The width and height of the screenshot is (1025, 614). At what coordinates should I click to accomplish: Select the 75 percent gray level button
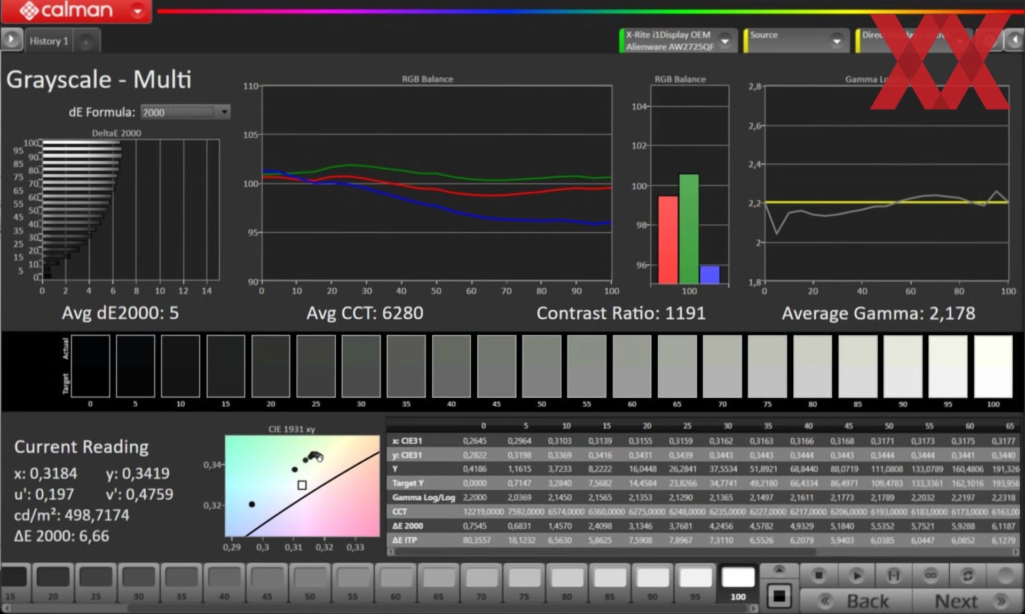(x=524, y=584)
